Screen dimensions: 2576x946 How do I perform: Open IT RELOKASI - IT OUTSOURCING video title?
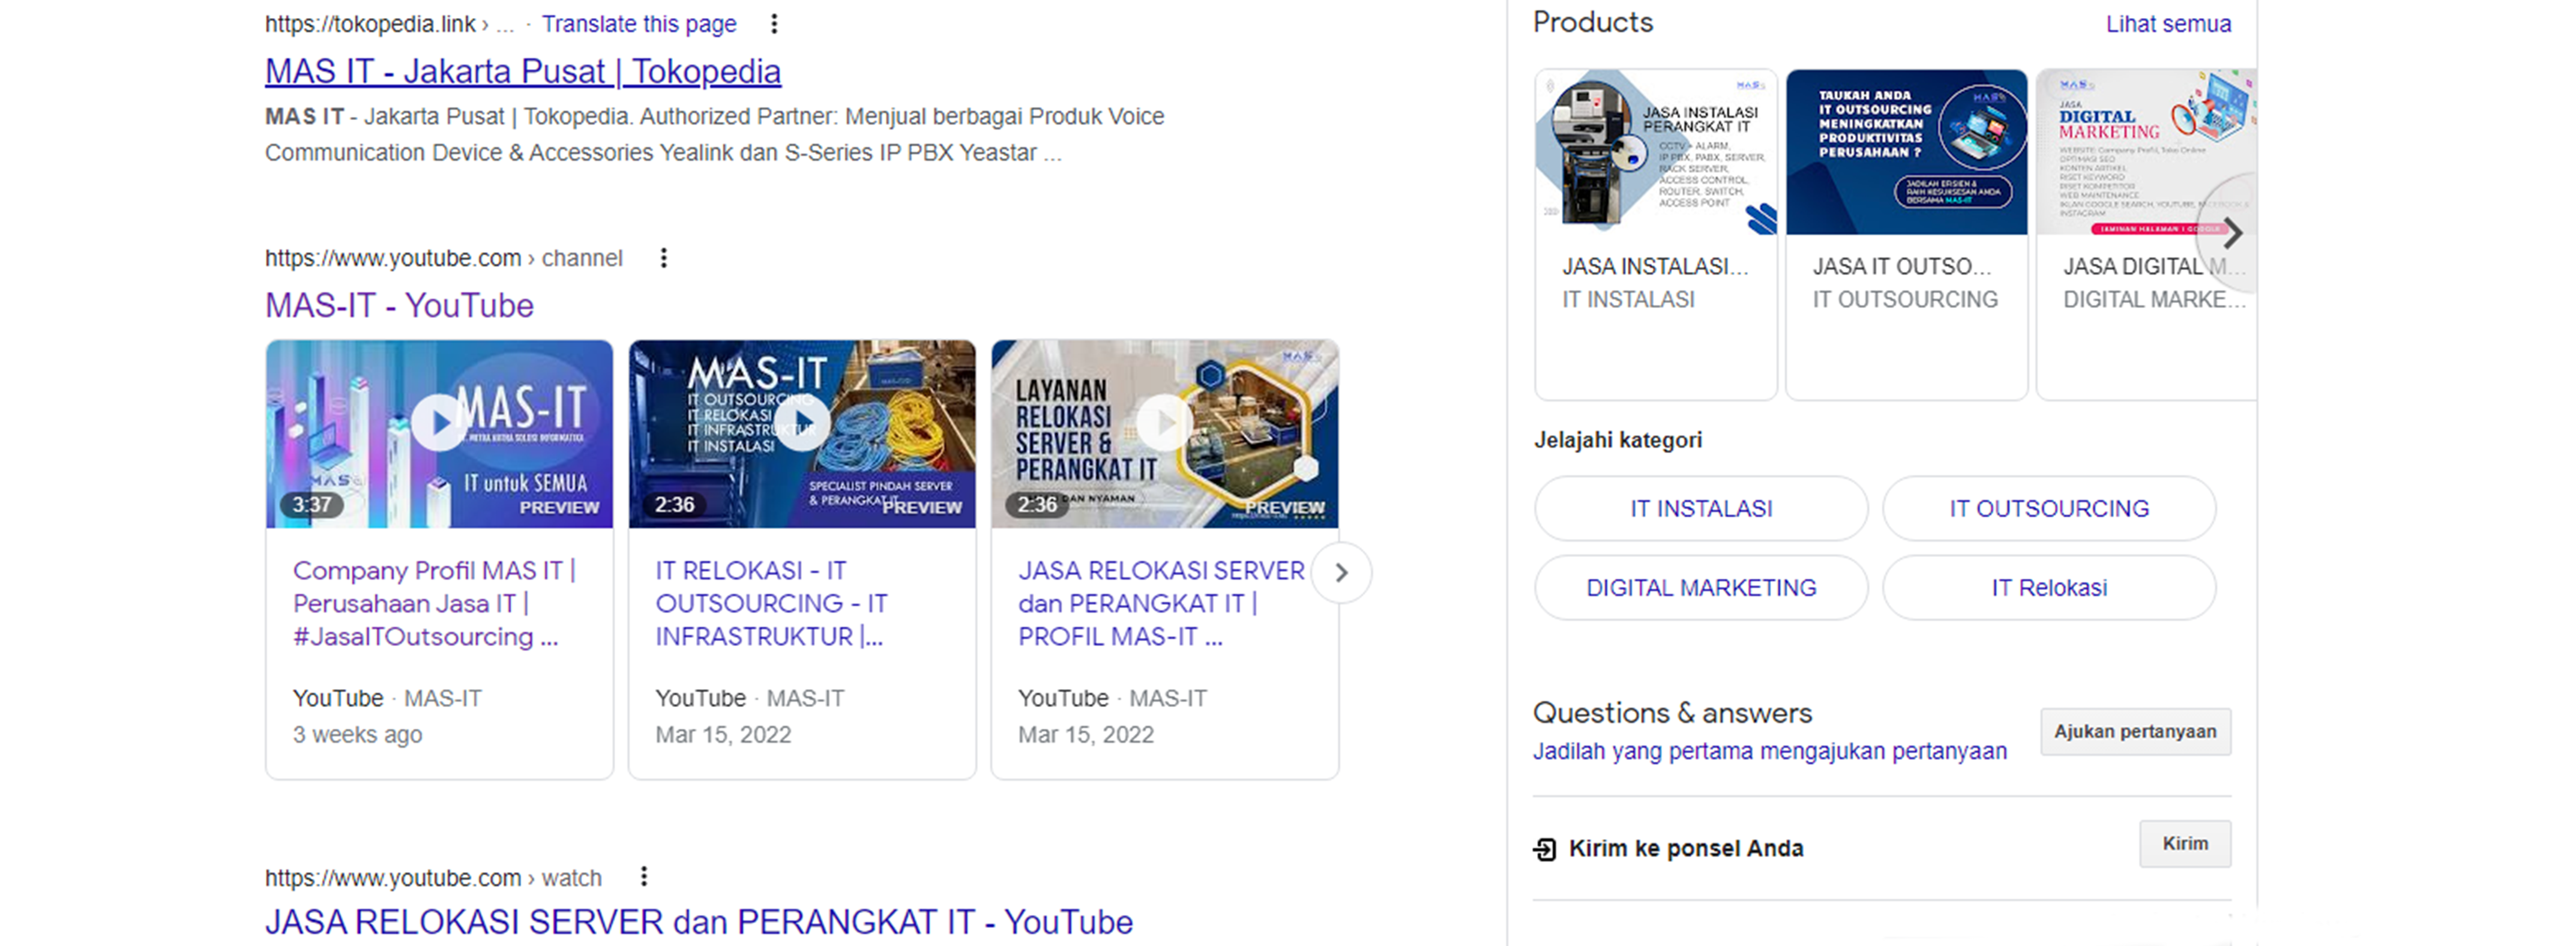771,603
